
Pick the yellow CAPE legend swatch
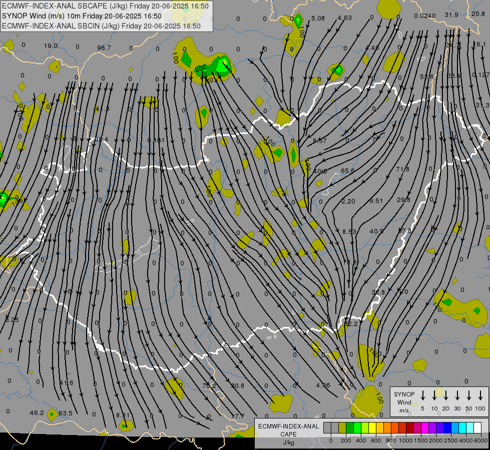(x=372, y=427)
